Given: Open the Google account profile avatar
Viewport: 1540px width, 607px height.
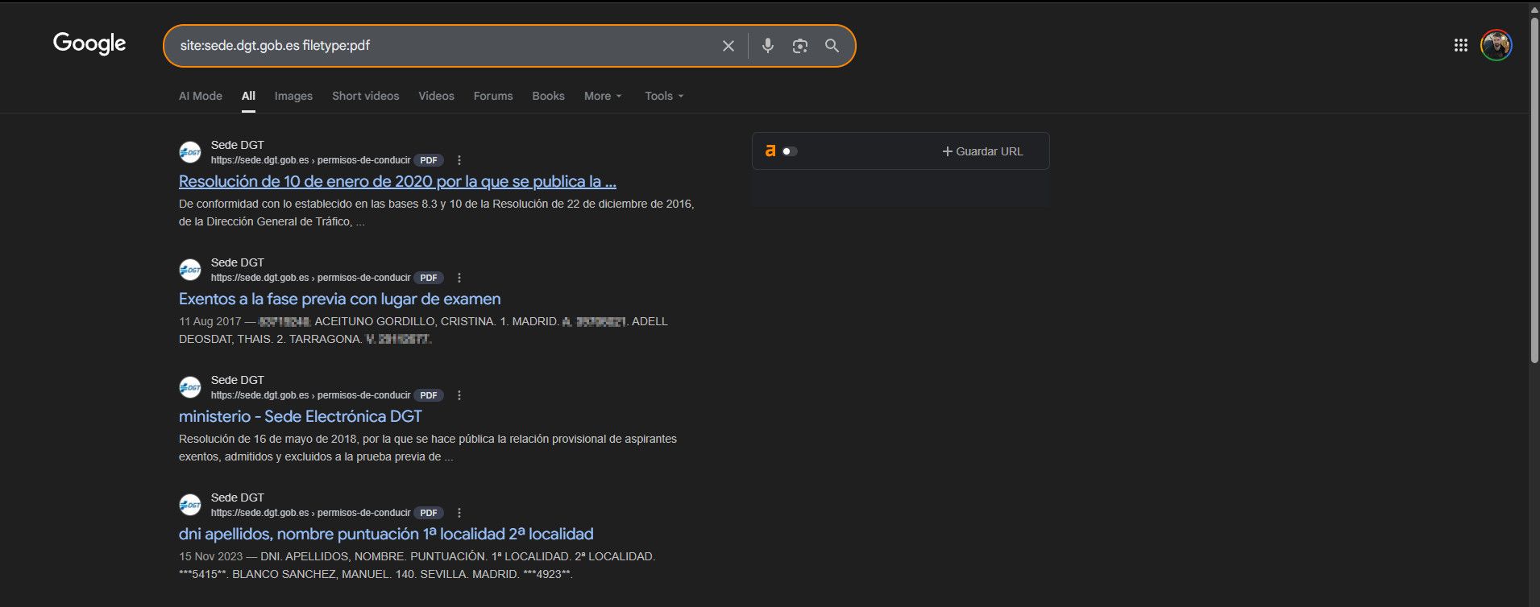Looking at the screenshot, I should click(x=1496, y=46).
